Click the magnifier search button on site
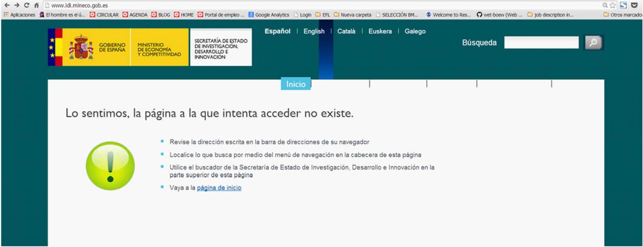This screenshot has width=643, height=247. tap(593, 43)
